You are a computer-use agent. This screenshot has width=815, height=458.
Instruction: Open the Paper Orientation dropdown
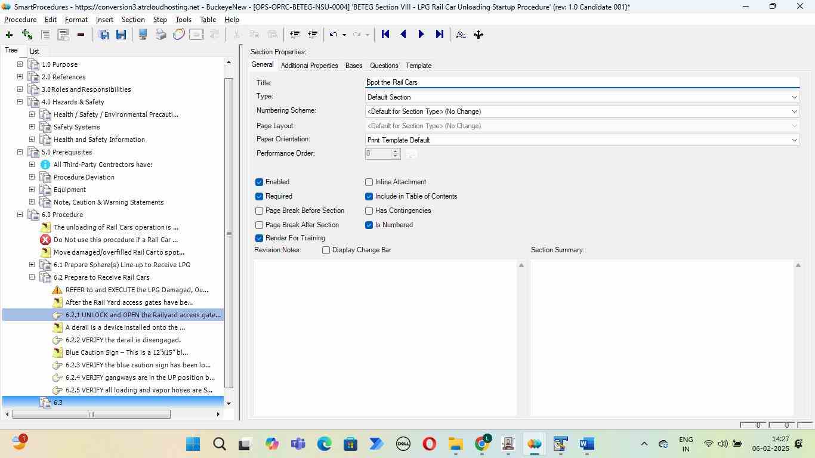tap(582, 140)
